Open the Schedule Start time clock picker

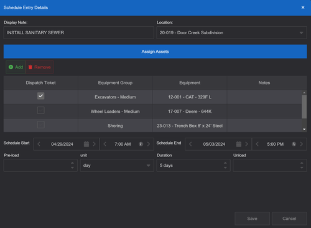(141, 144)
